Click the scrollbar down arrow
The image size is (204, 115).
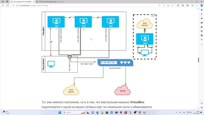[199, 108]
